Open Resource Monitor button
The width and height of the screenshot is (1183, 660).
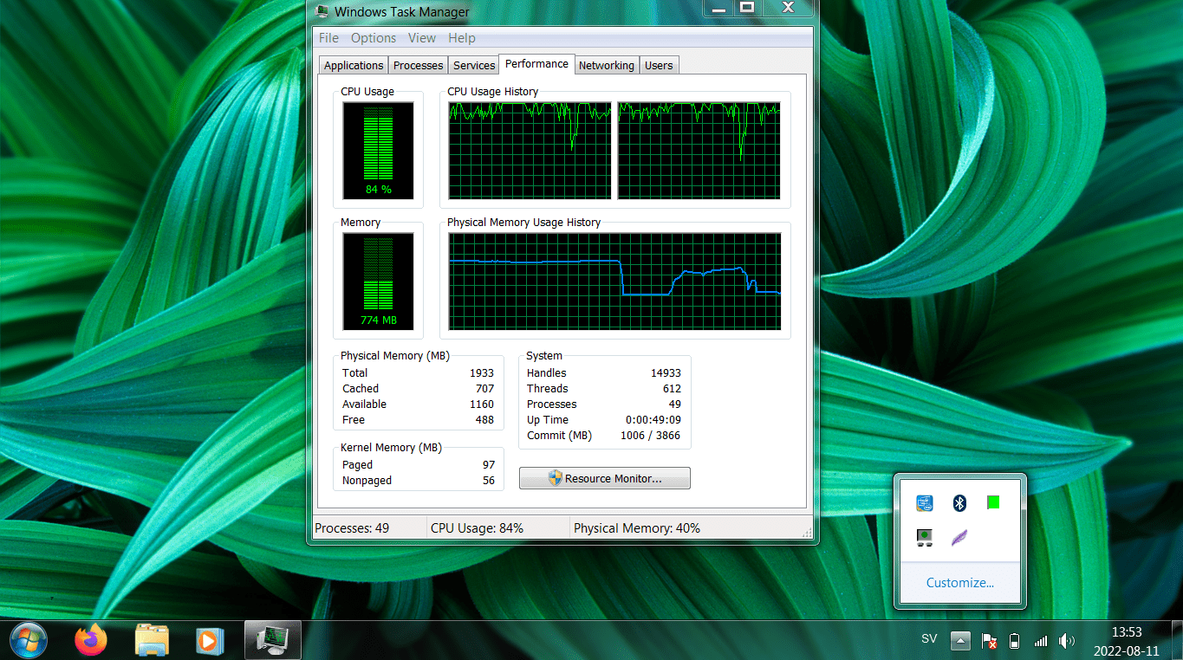605,478
